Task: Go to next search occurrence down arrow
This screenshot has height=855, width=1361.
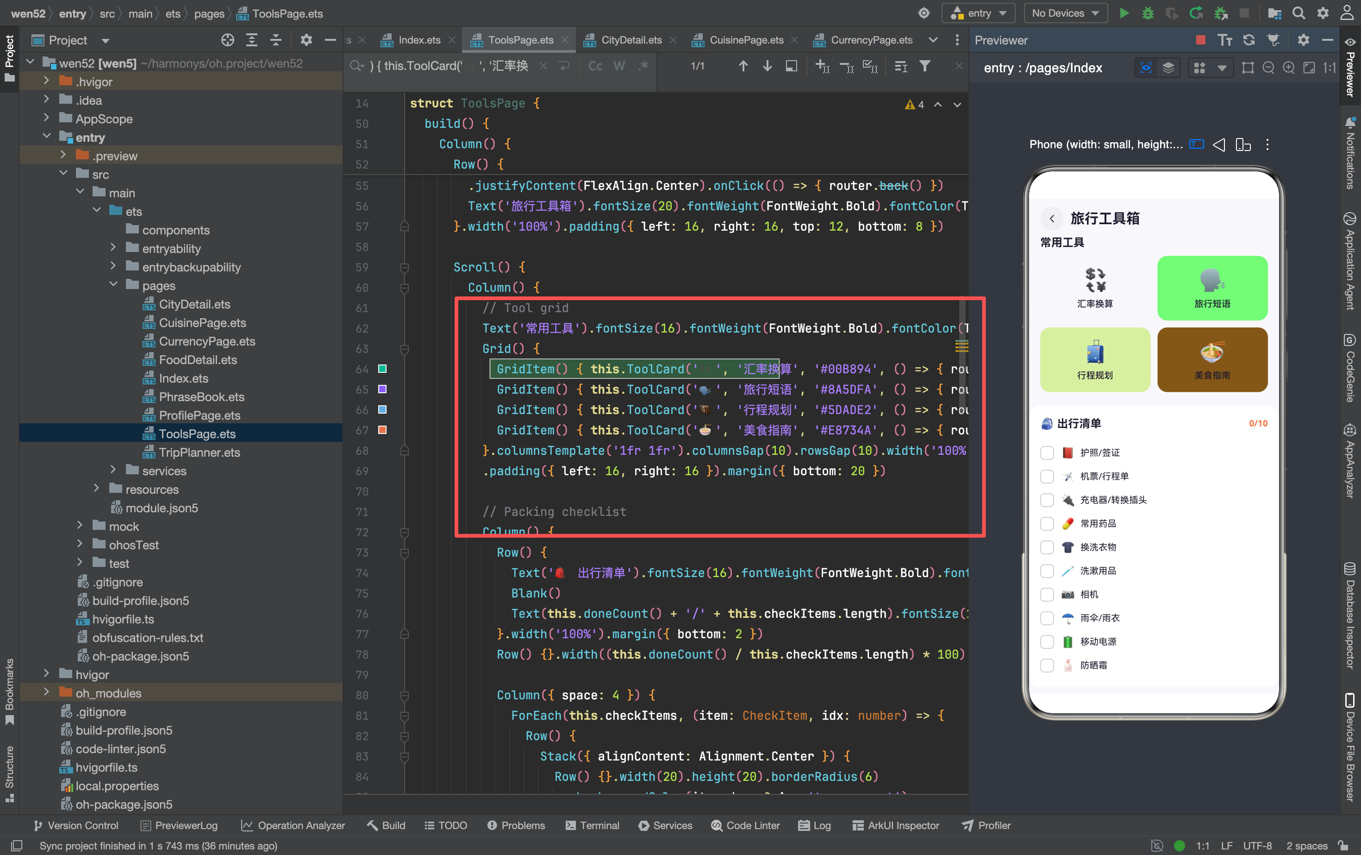Action: coord(767,66)
